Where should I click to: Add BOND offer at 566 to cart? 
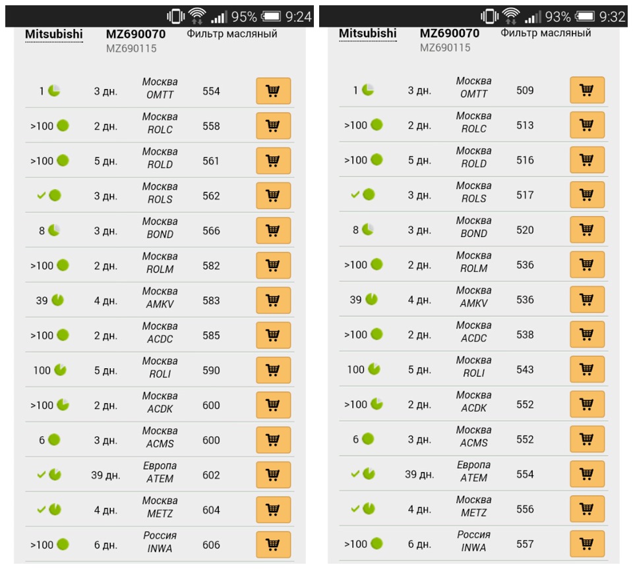[273, 230]
